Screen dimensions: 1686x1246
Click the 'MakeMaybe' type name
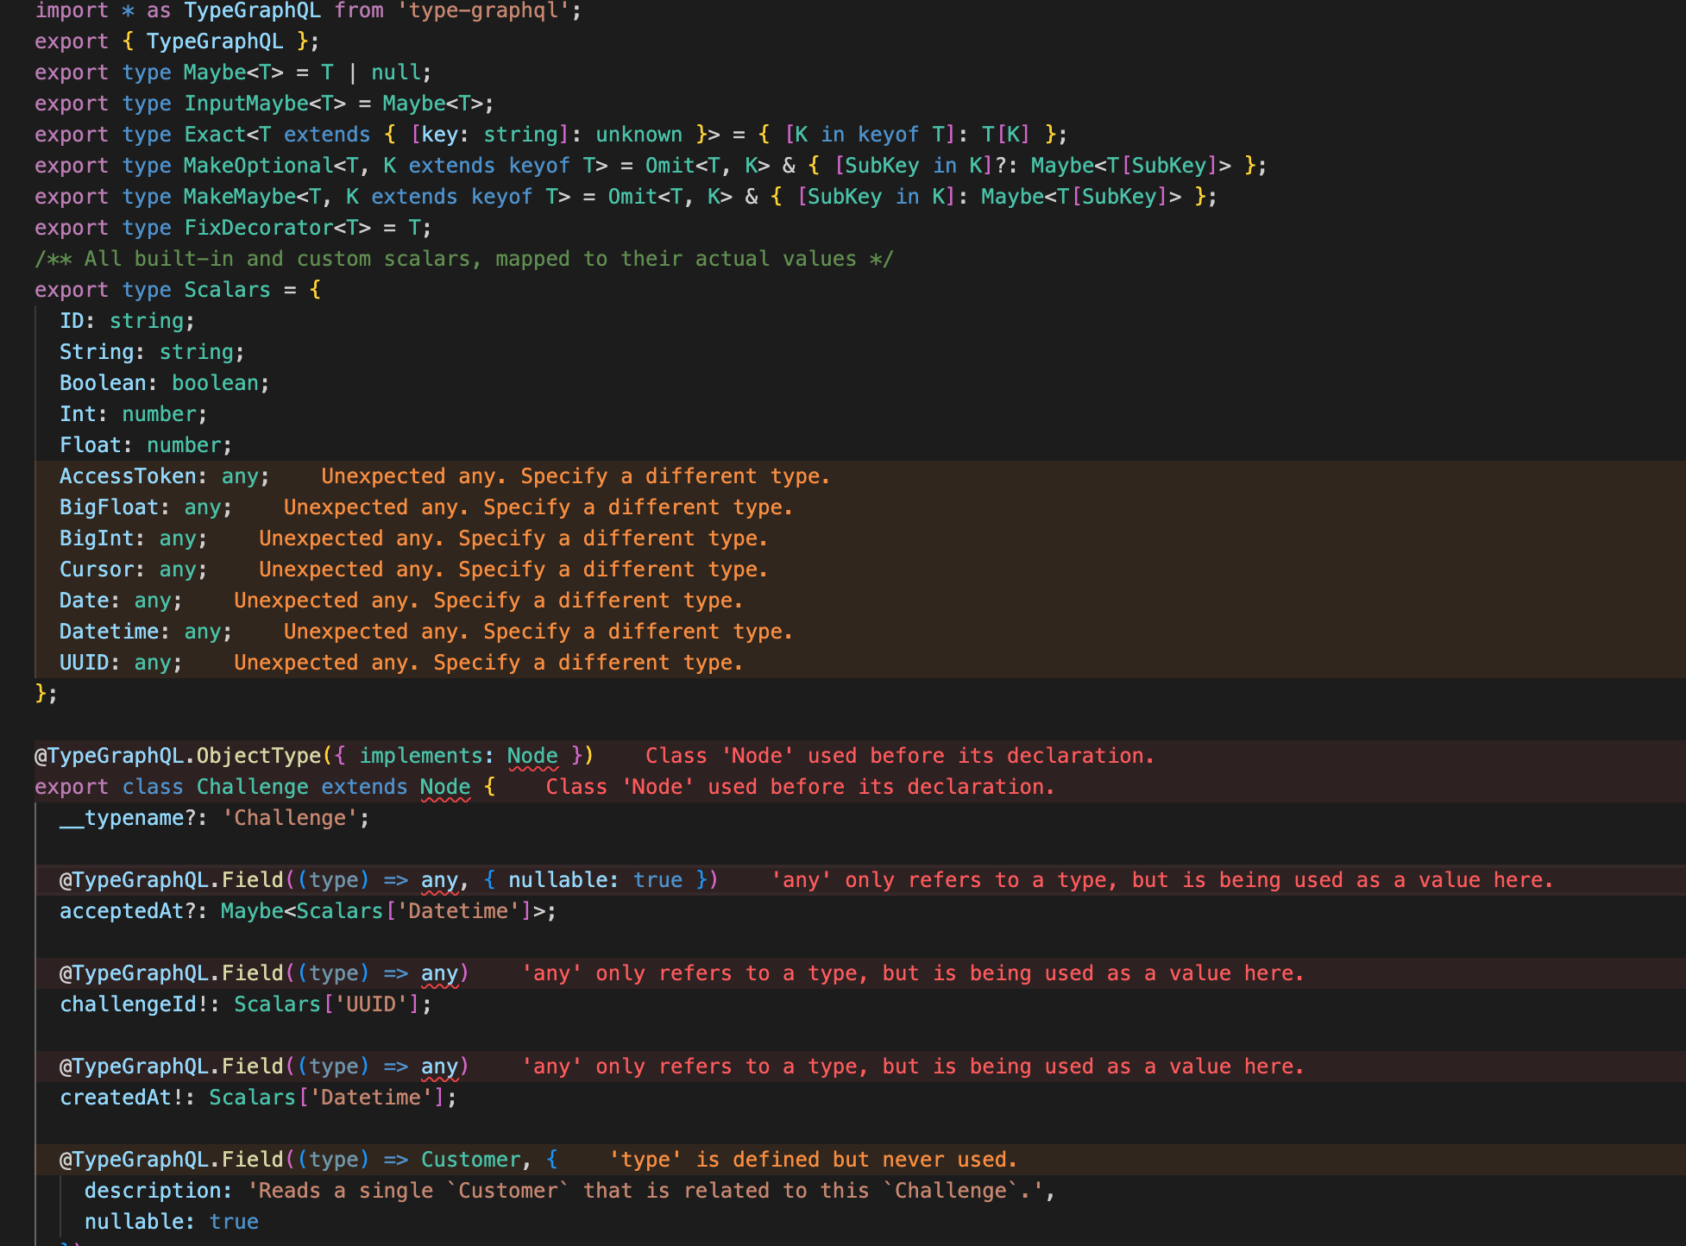240,197
